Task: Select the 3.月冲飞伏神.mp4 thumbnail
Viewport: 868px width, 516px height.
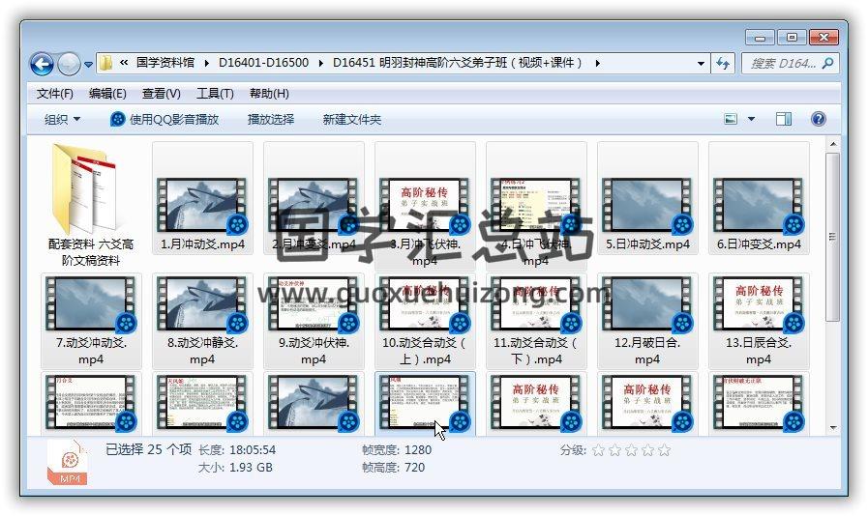Action: coord(425,205)
